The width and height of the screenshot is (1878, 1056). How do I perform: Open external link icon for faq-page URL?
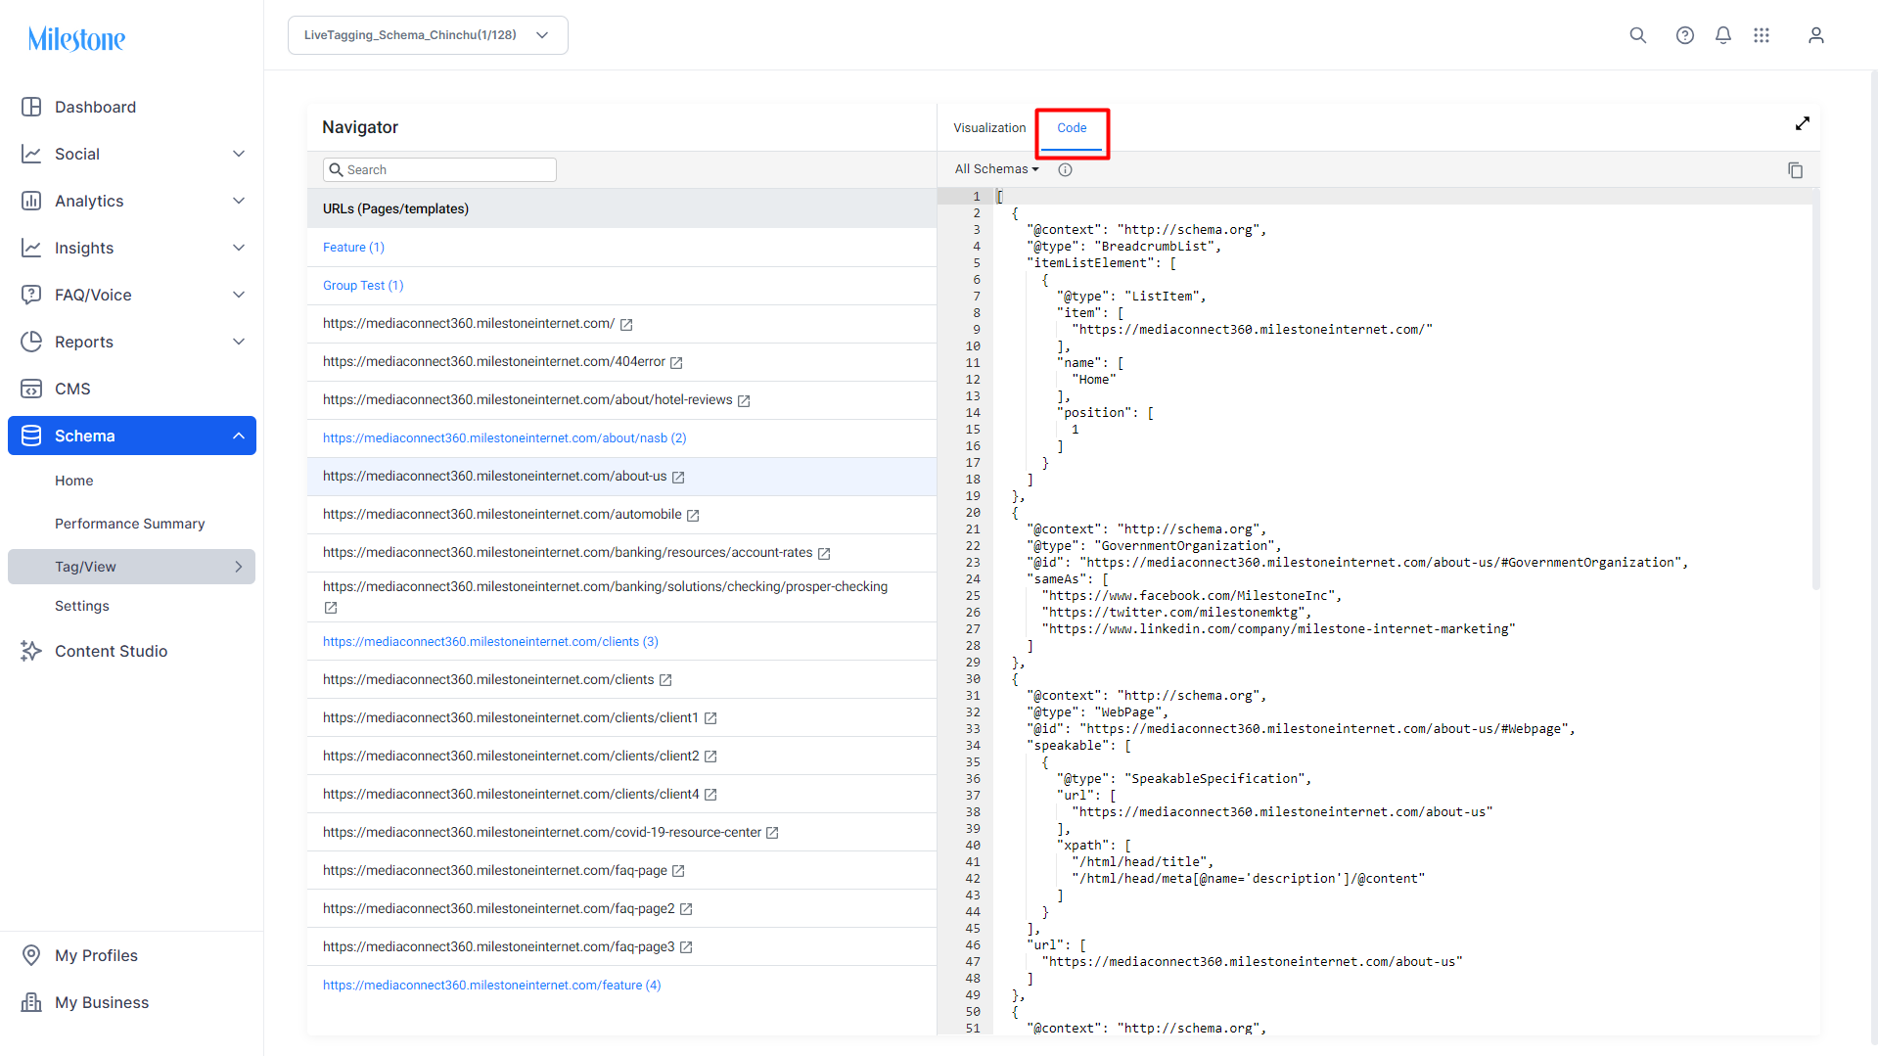[678, 871]
